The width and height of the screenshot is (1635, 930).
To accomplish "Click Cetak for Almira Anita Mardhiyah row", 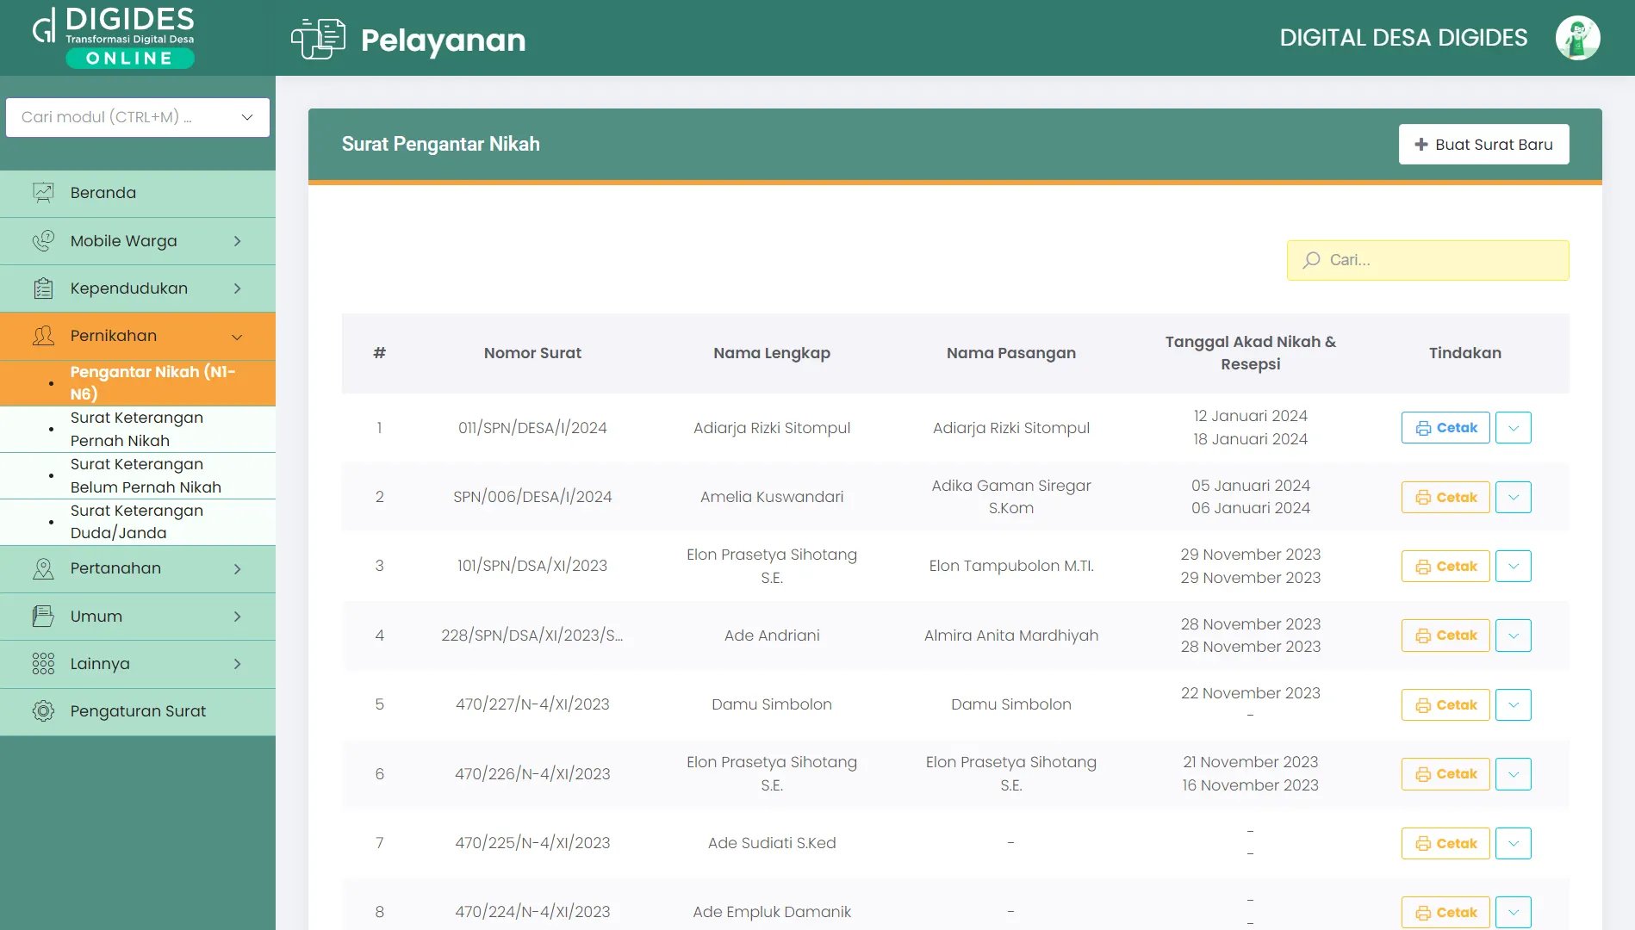I will [1445, 635].
